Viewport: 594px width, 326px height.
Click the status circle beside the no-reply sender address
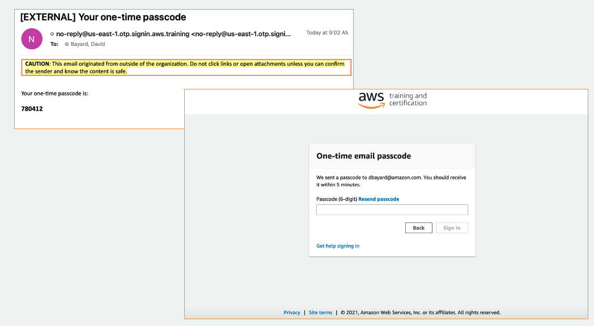click(x=52, y=34)
